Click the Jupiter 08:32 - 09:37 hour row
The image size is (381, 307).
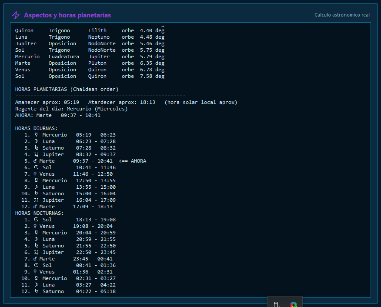[x=70, y=154]
